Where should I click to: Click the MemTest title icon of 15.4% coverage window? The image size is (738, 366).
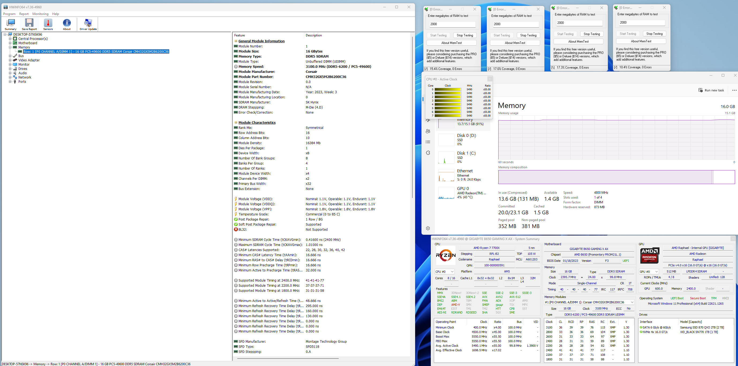click(426, 9)
